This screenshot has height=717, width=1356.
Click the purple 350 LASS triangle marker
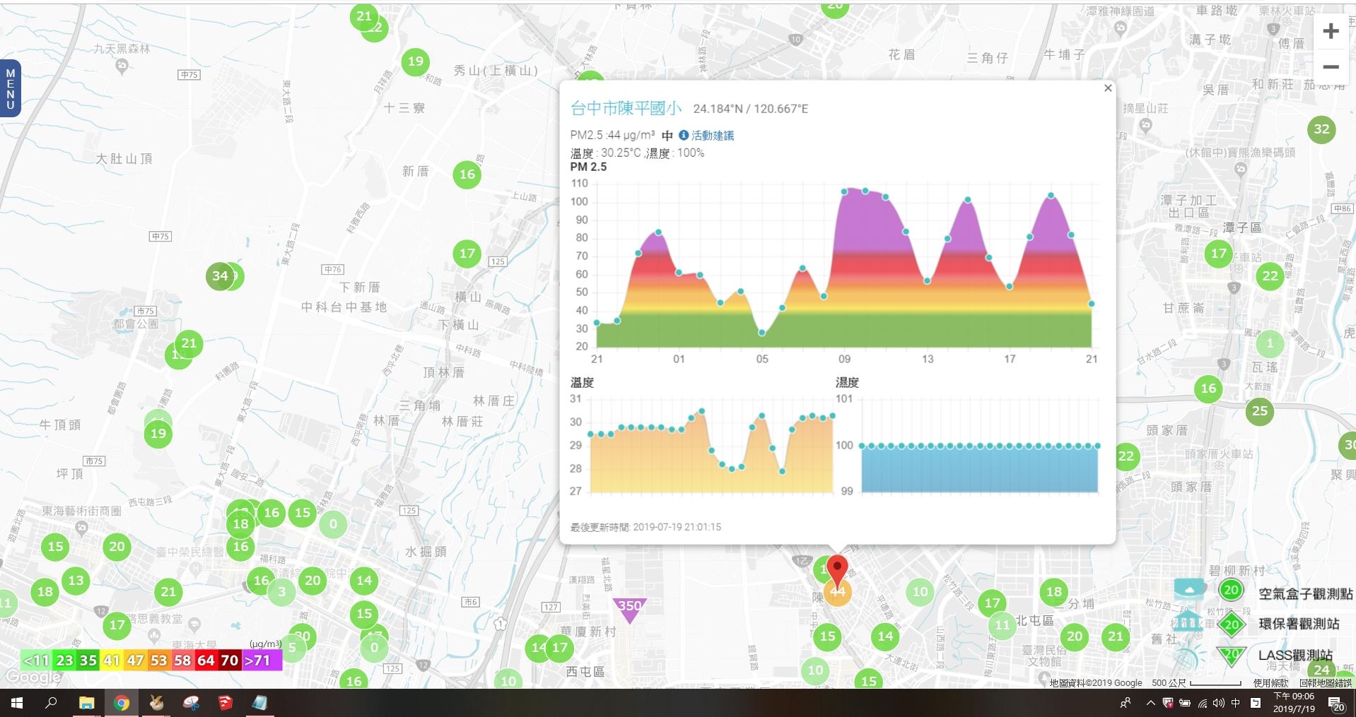[629, 609]
